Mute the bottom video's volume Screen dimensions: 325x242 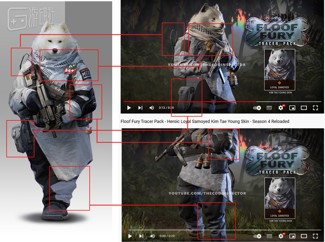coord(152,236)
